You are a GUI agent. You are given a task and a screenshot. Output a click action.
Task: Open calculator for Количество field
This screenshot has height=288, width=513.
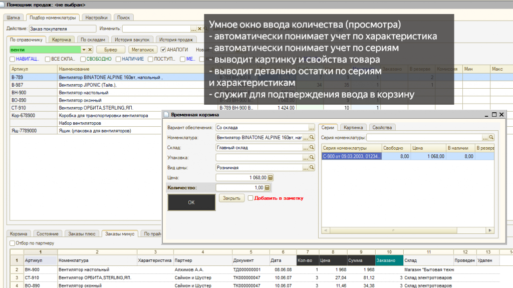click(x=267, y=188)
